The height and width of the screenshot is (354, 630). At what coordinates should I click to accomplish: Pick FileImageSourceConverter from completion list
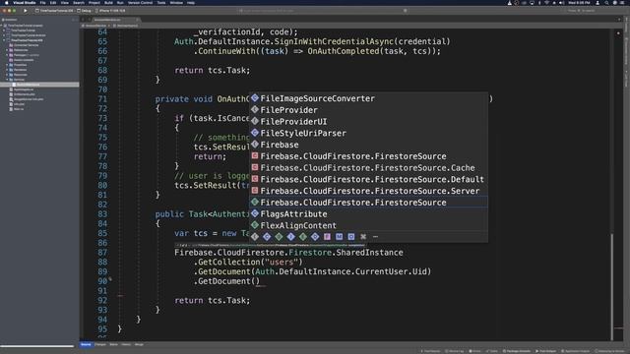pyautogui.click(x=369, y=98)
